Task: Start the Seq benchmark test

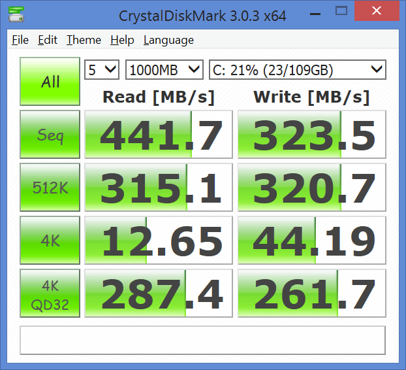Action: pyautogui.click(x=50, y=134)
